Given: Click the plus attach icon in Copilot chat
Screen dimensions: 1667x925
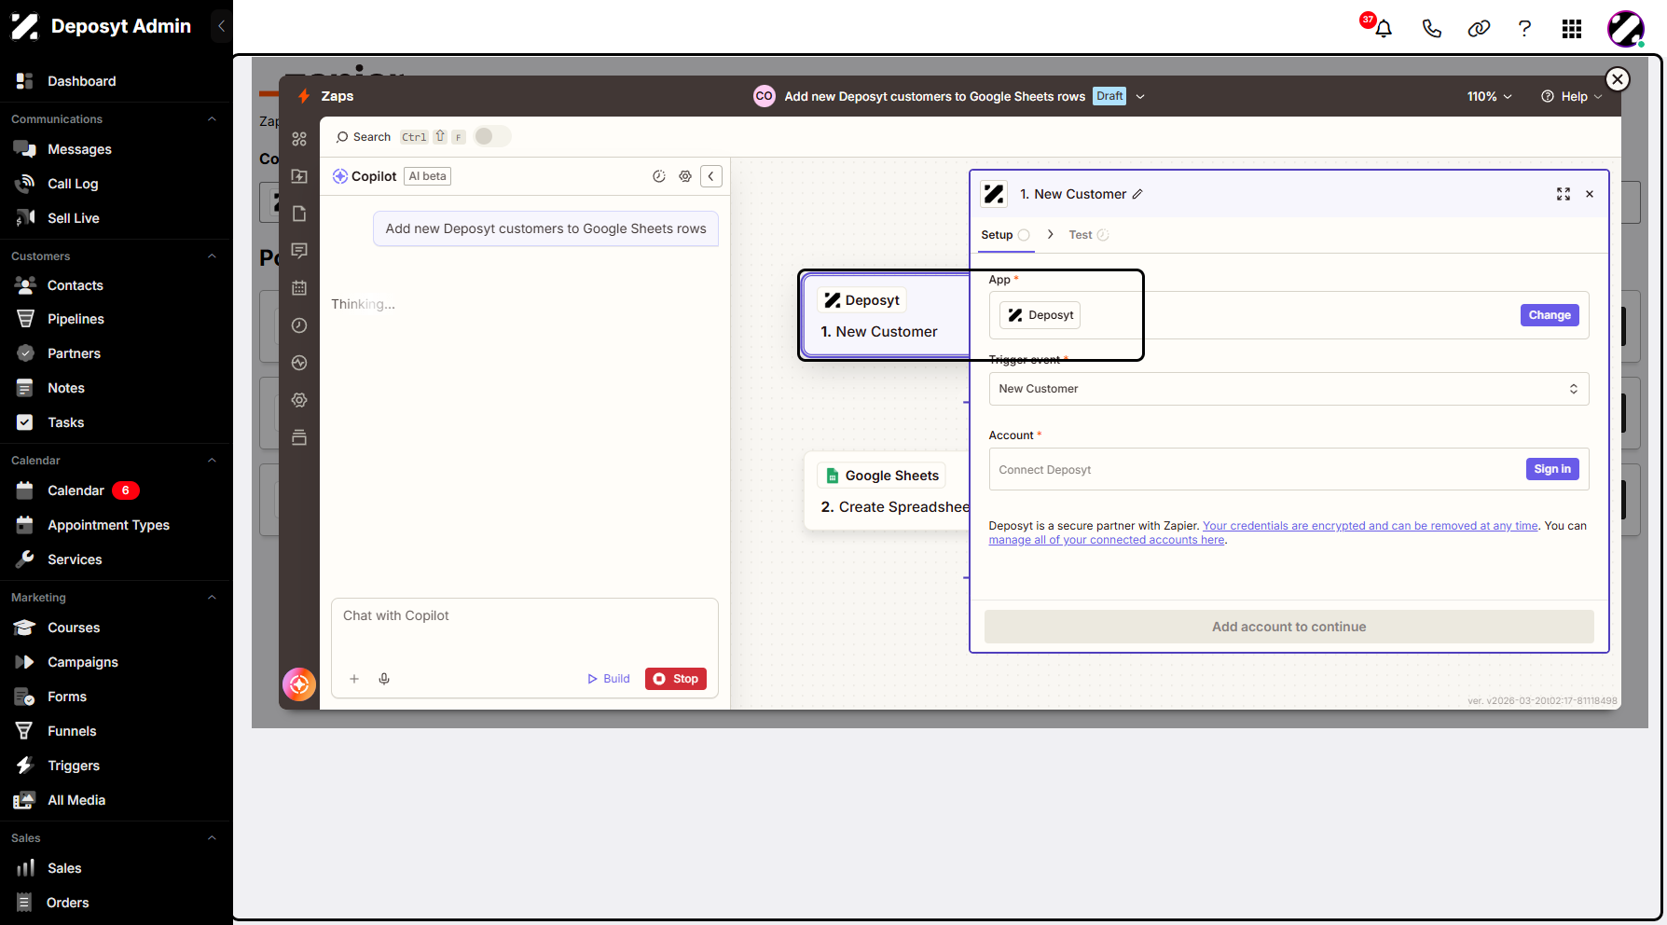Looking at the screenshot, I should pos(354,679).
